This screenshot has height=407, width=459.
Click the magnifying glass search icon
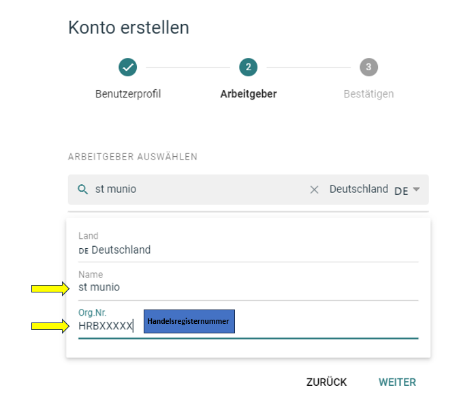coord(82,190)
